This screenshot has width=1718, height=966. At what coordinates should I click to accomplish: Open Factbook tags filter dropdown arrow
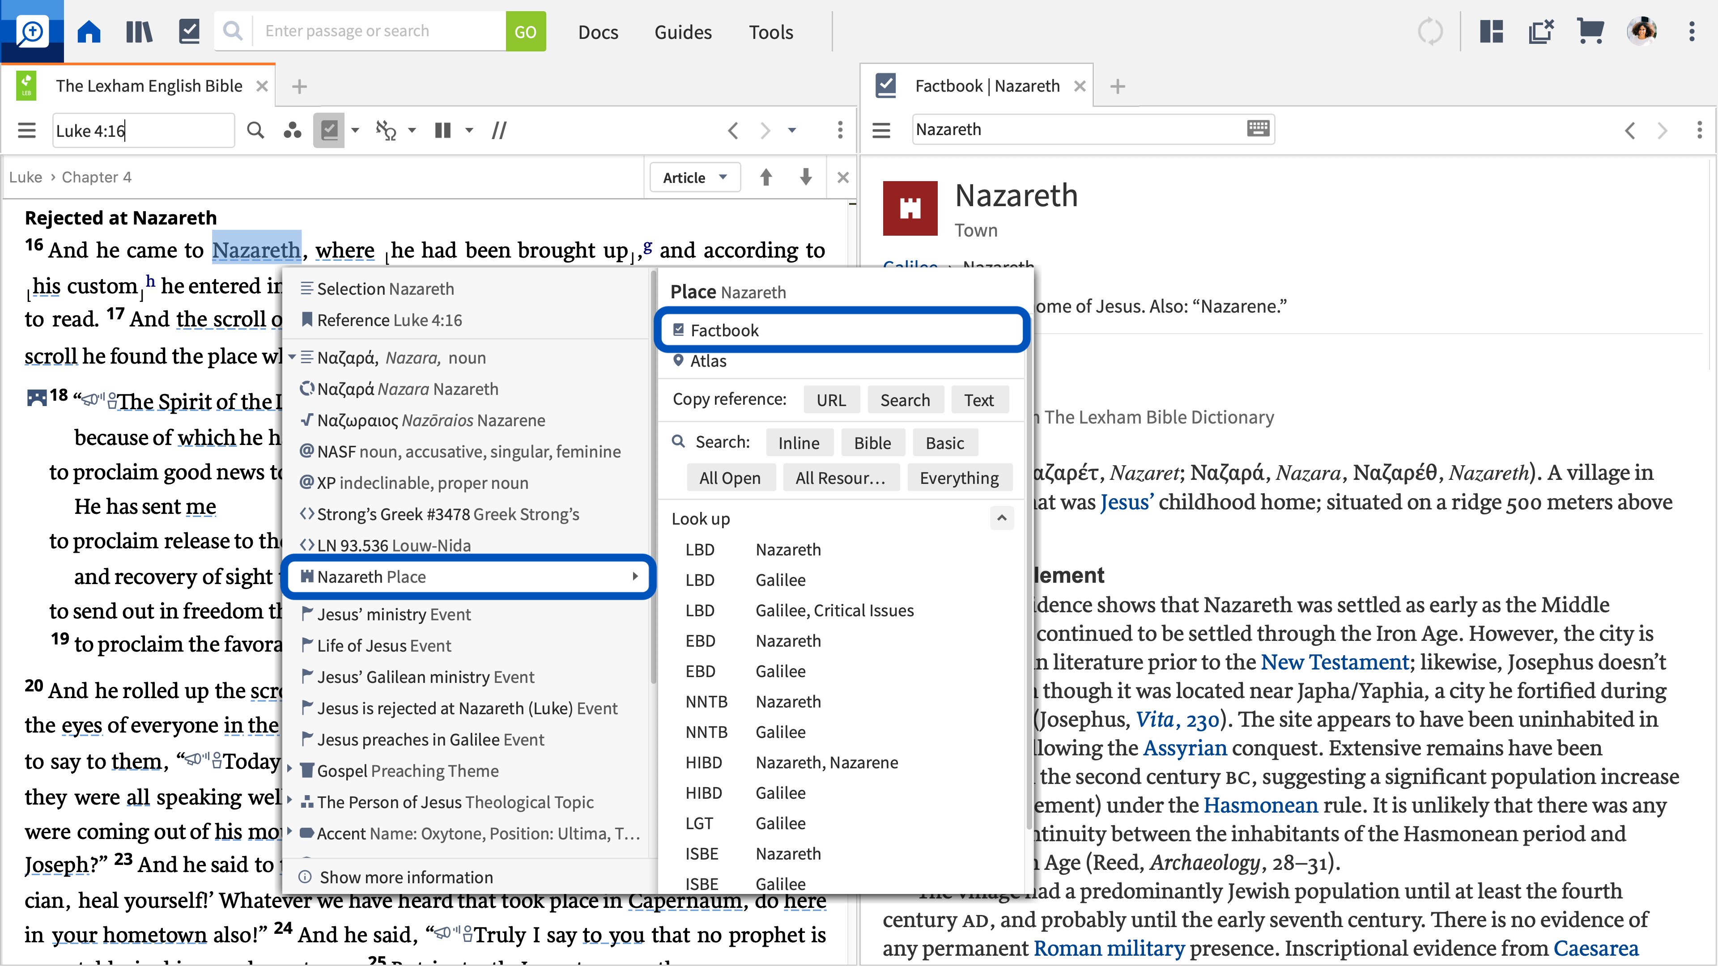[356, 130]
